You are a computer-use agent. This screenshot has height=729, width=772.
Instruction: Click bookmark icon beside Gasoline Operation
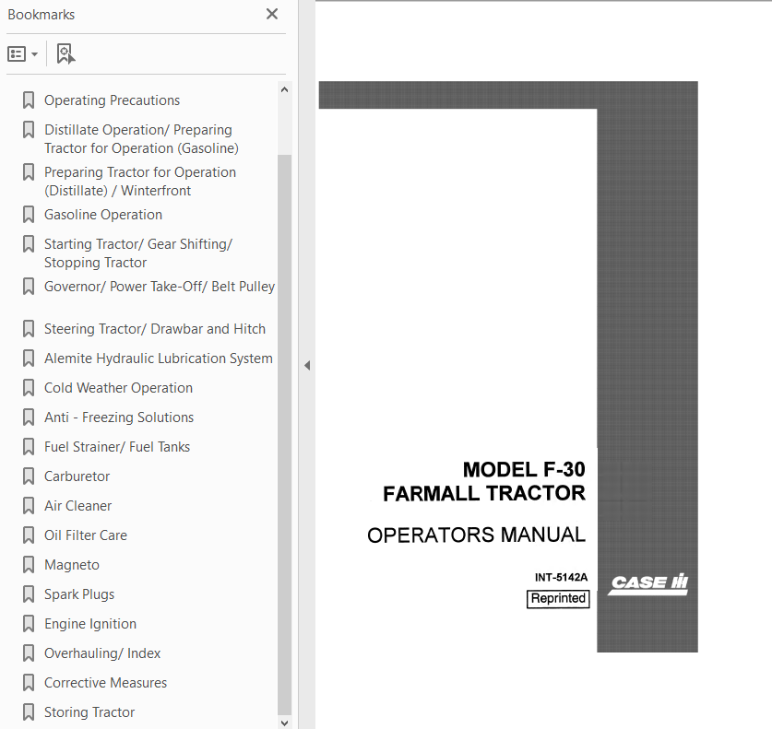(29, 215)
